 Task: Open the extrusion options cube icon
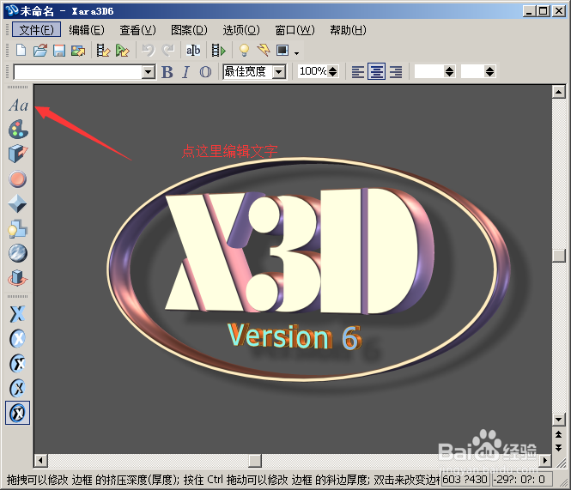(18, 154)
